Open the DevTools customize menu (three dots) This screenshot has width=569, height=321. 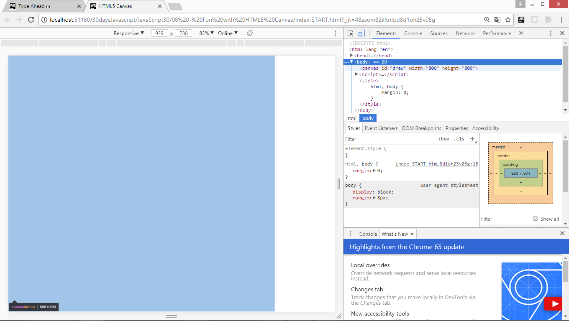tap(551, 33)
